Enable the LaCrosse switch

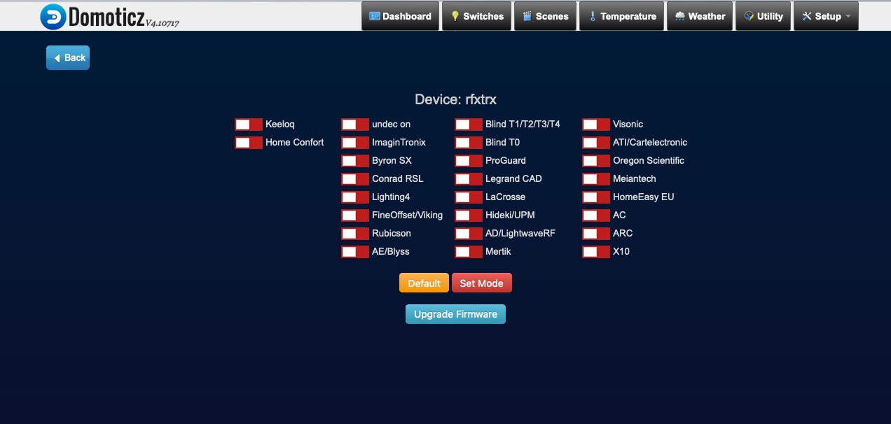(469, 197)
